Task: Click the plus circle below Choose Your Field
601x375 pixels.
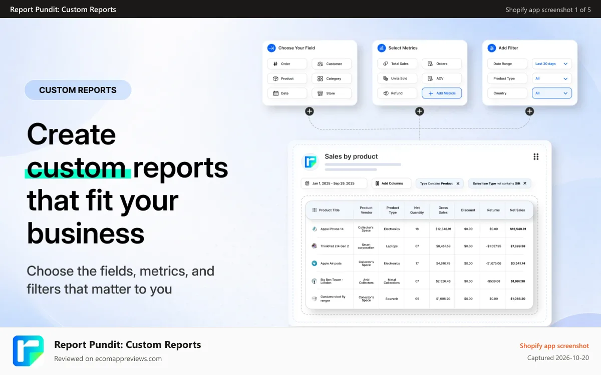Action: [x=310, y=111]
